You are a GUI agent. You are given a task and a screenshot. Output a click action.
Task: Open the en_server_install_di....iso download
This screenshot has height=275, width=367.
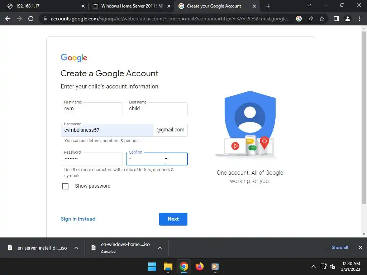pos(37,248)
